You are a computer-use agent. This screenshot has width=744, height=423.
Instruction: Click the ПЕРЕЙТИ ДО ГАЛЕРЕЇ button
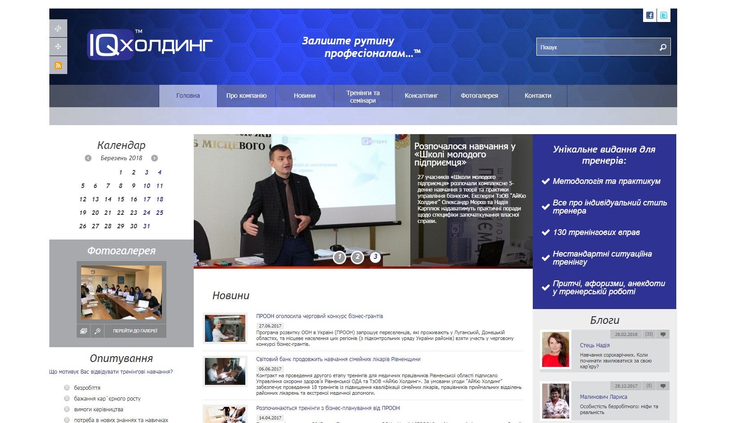[x=135, y=331]
